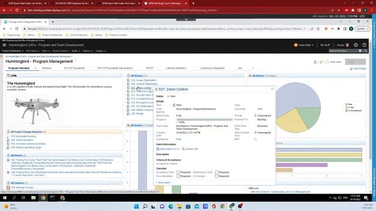Check Performance Test Required checkbox

(x=217, y=172)
